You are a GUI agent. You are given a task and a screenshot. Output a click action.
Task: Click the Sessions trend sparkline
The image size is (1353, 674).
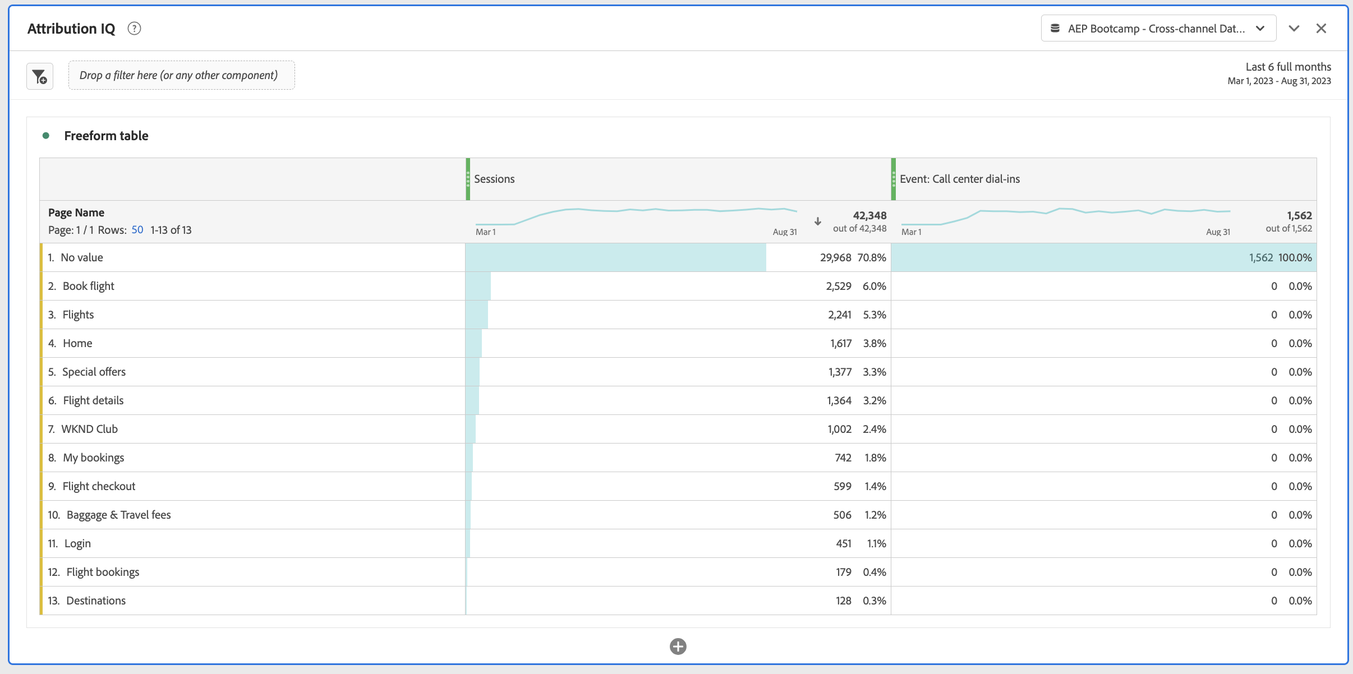[636, 216]
